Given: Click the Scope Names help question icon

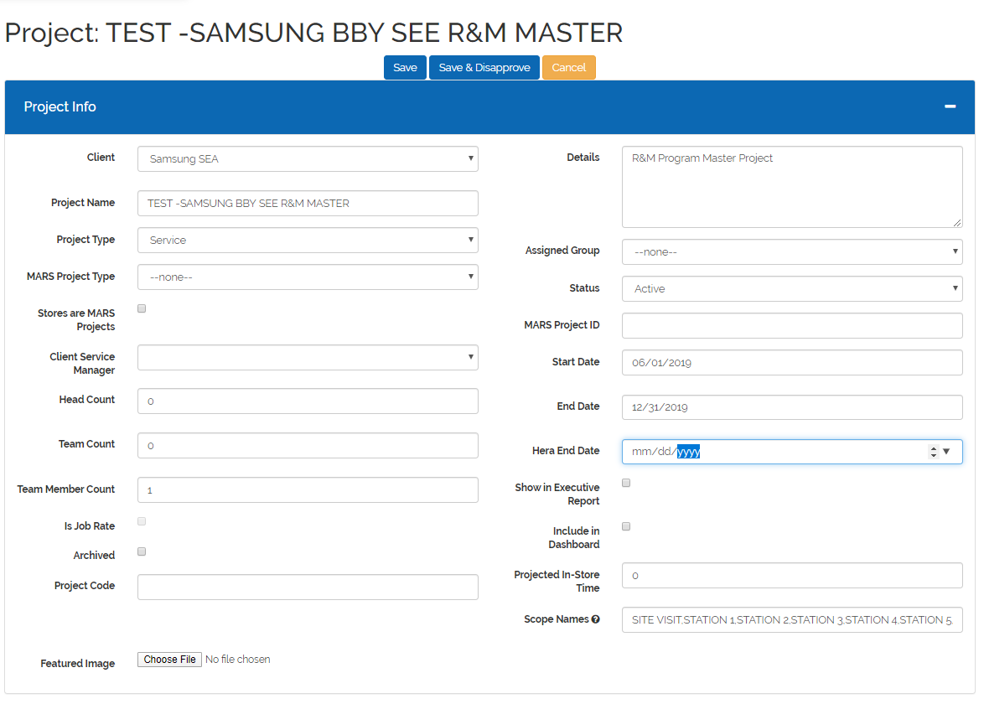Looking at the screenshot, I should click(596, 619).
